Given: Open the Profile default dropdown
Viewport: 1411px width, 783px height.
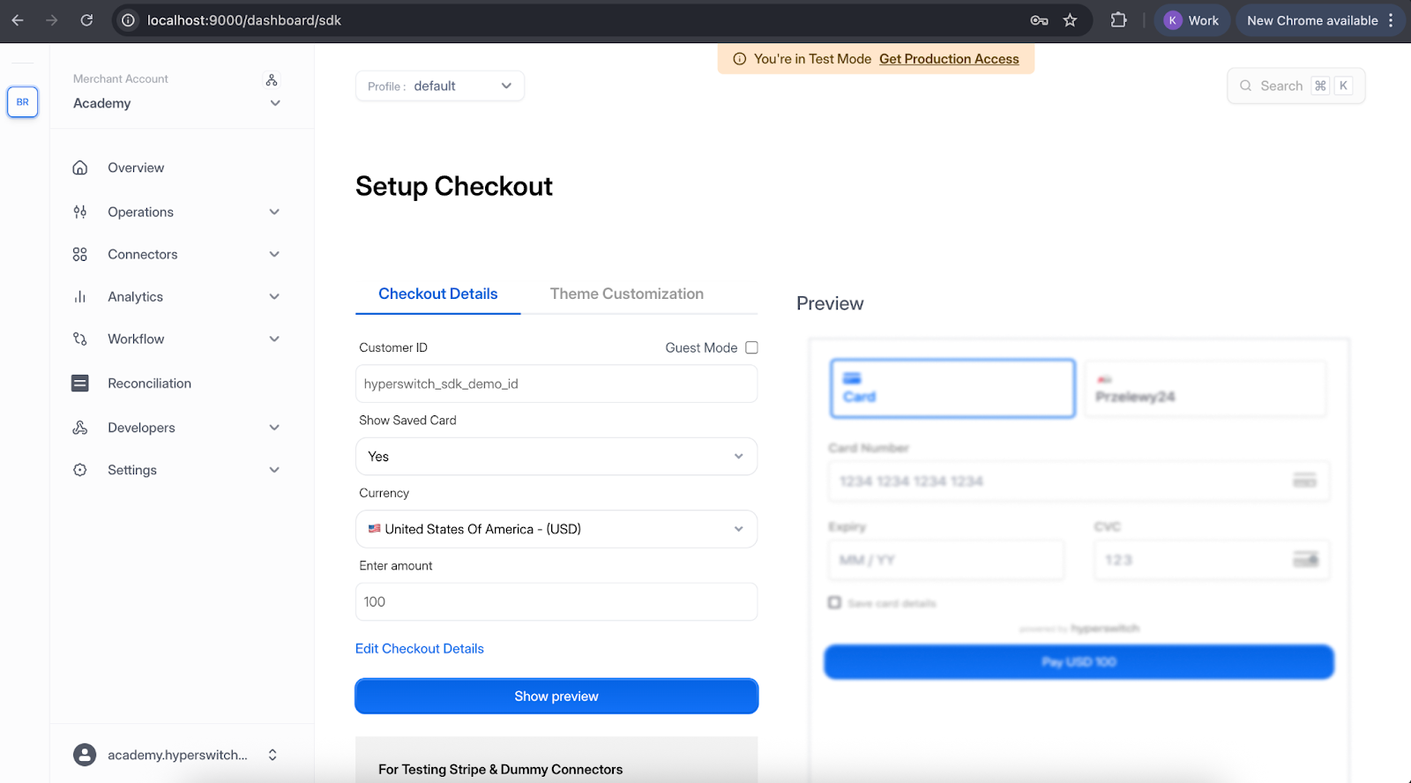Looking at the screenshot, I should (x=440, y=86).
